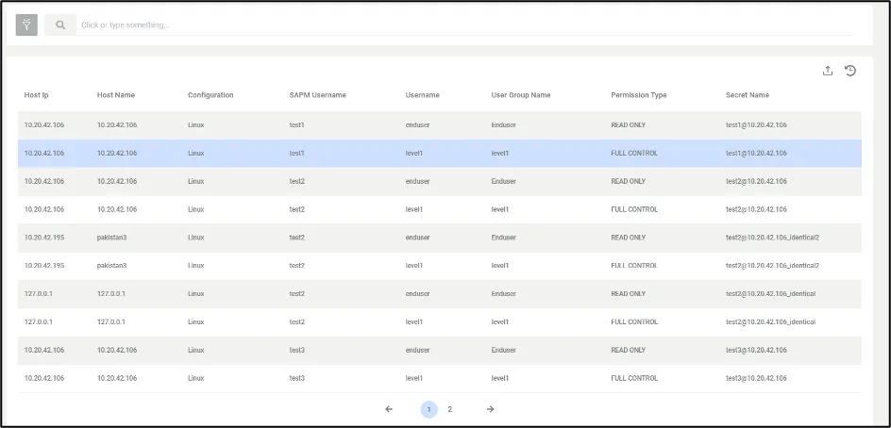Select the pakistan3 row with enduser username
Image resolution: width=891 pixels, height=428 pixels.
439,238
